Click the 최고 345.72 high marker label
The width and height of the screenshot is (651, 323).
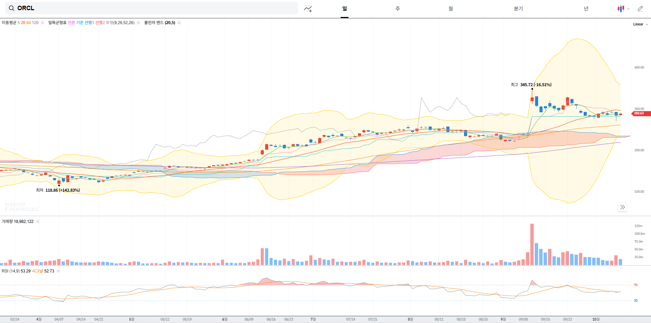(x=531, y=85)
